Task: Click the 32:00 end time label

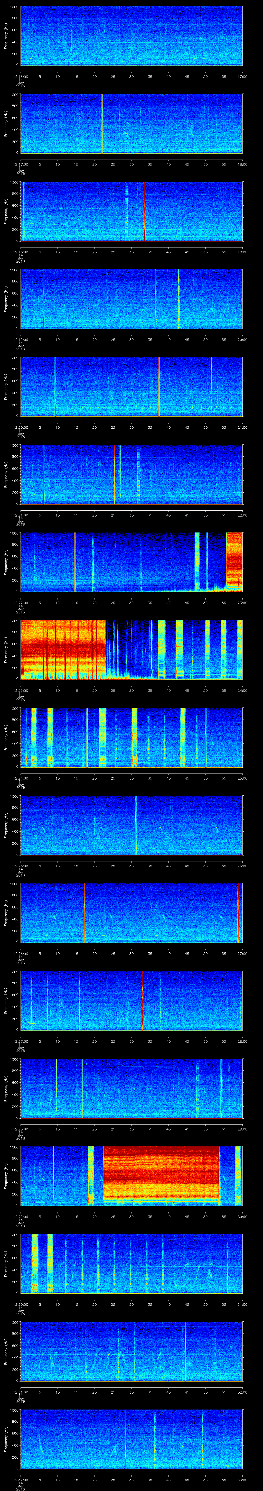Action: click(242, 1392)
